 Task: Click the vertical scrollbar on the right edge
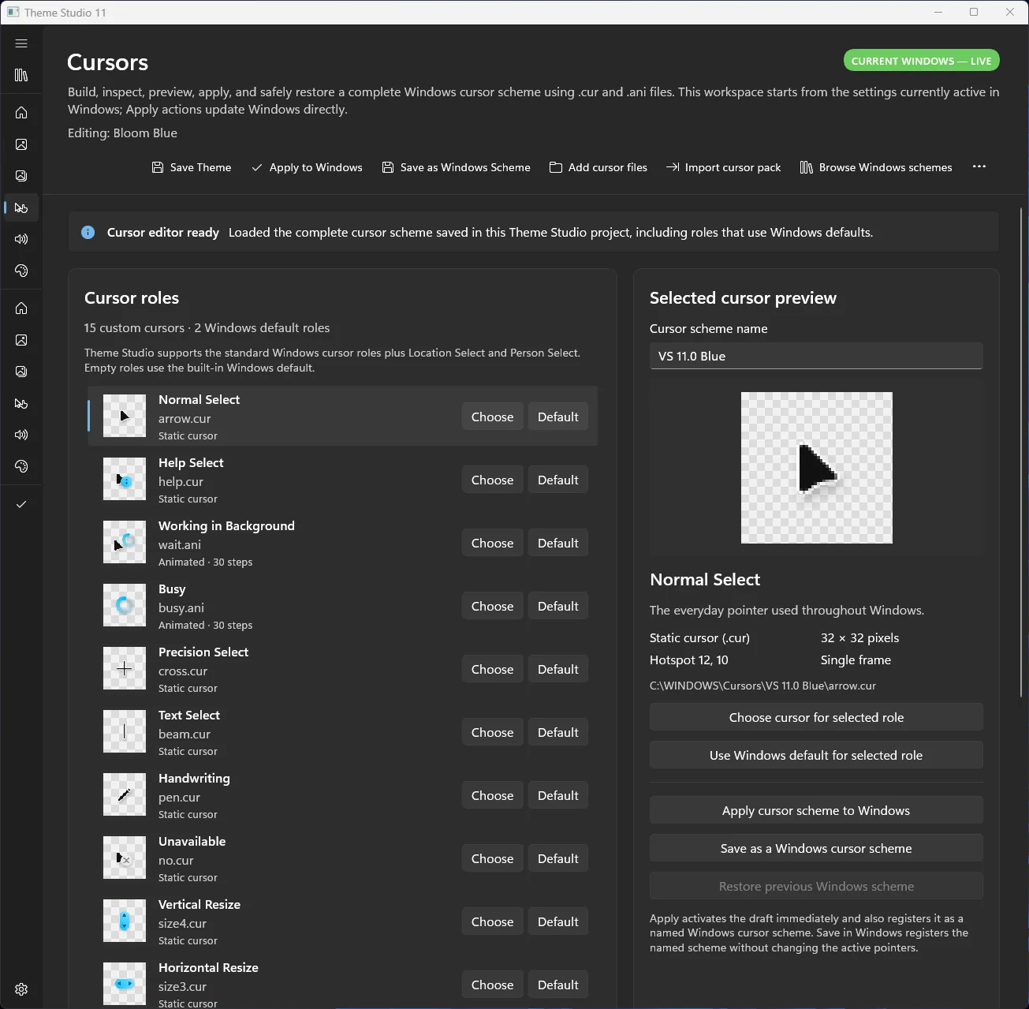(1022, 452)
